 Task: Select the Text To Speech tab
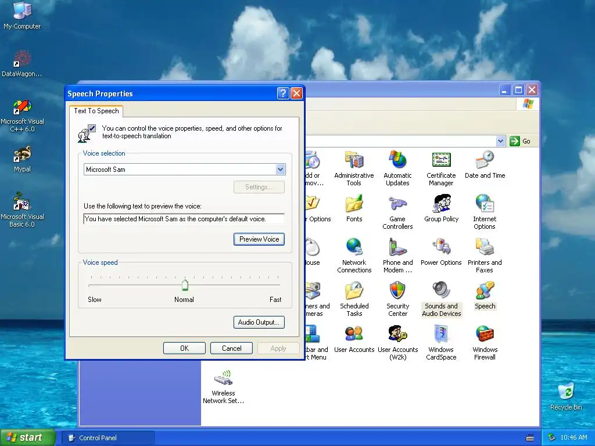point(96,111)
